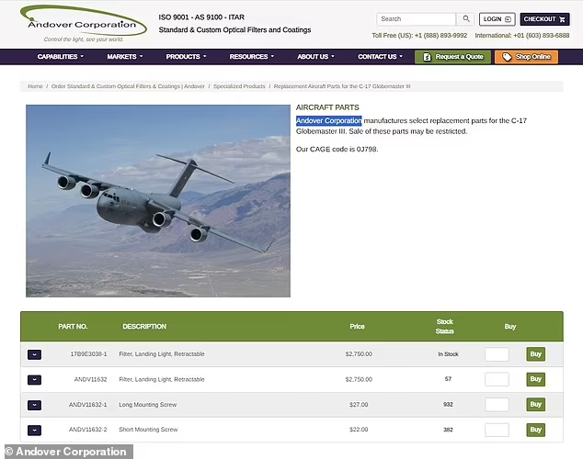The image size is (583, 459).
Task: Click Replacement Aircraft Parts for the C-17 breadcrumb
Action: tap(342, 86)
